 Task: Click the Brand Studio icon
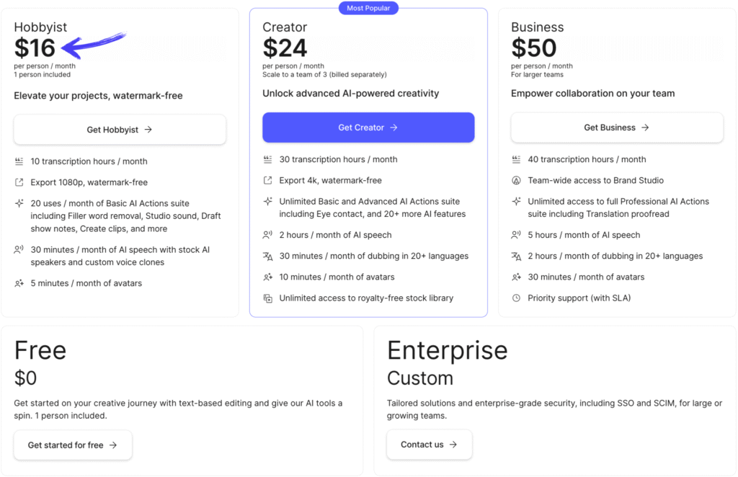tap(516, 180)
